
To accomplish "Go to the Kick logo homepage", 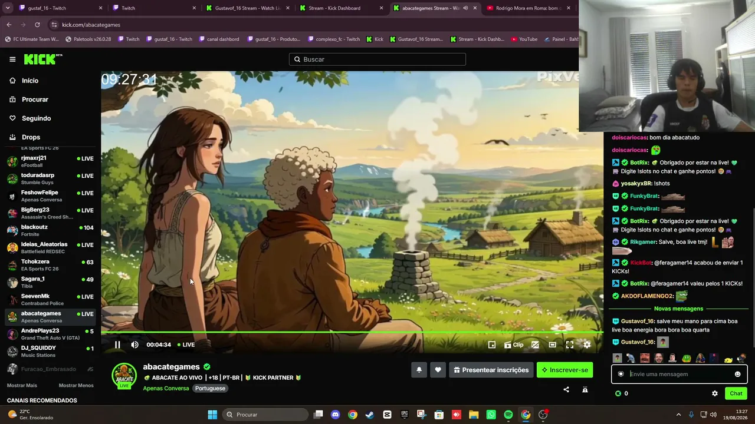I will pos(43,59).
